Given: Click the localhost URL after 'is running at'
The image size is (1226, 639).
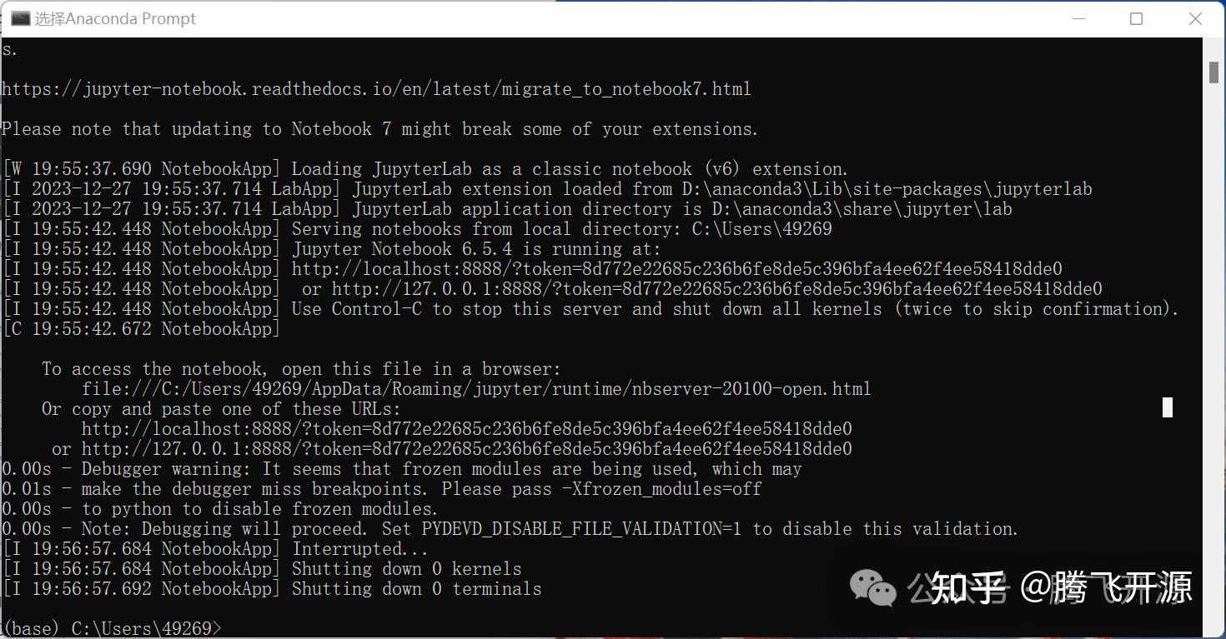Looking at the screenshot, I should pyautogui.click(x=676, y=269).
